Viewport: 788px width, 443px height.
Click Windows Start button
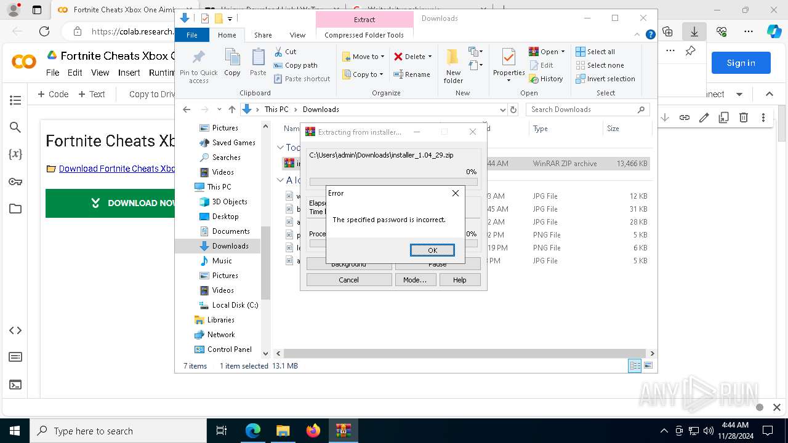(x=14, y=431)
